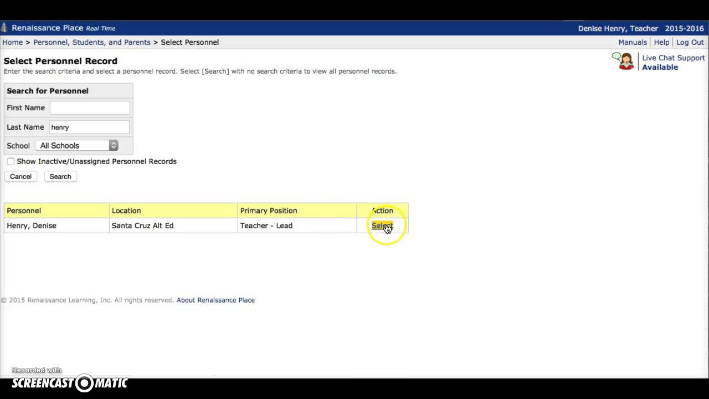The image size is (709, 399).
Task: Open About Renaissance Place
Action: 215,300
